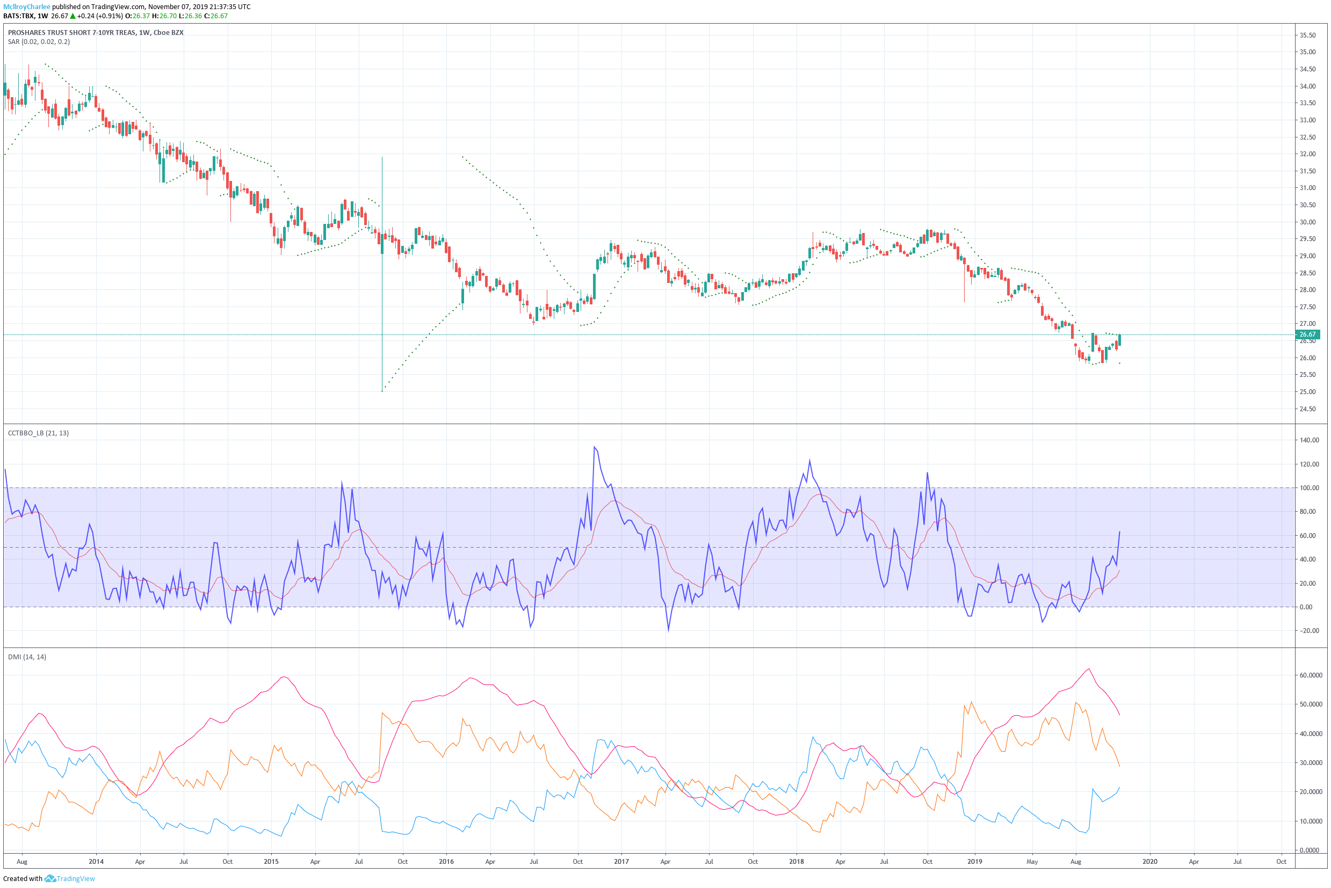The image size is (1331, 888).
Task: Click the 2016 label on time axis
Action: (446, 862)
